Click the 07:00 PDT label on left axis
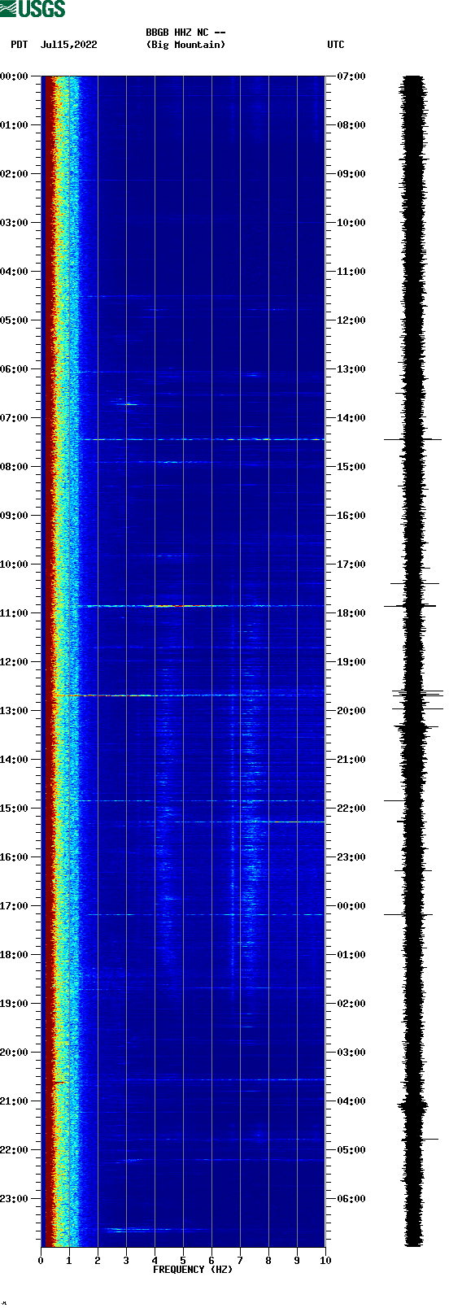 [x=15, y=418]
